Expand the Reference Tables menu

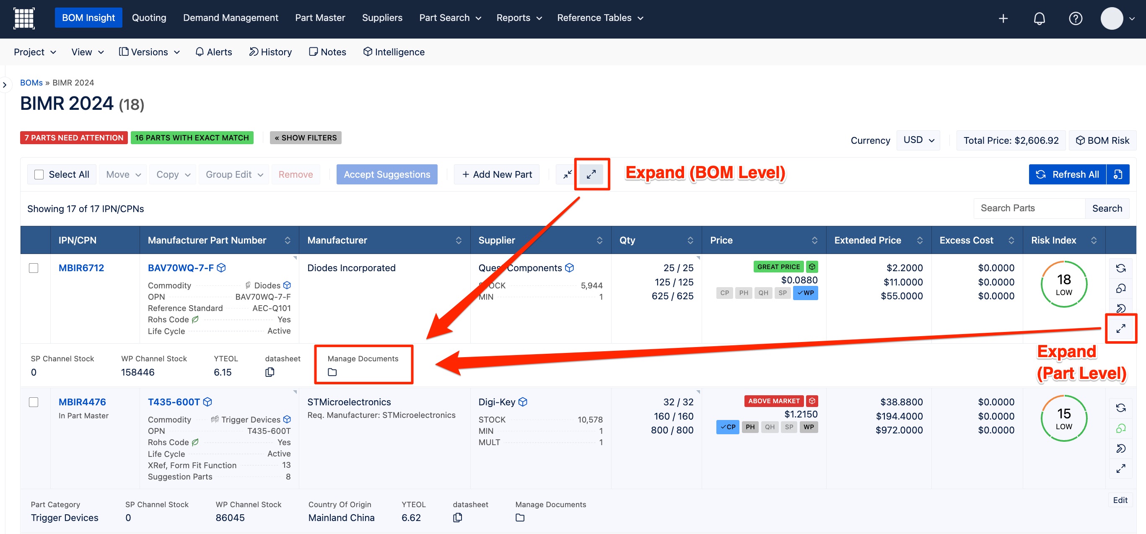600,18
